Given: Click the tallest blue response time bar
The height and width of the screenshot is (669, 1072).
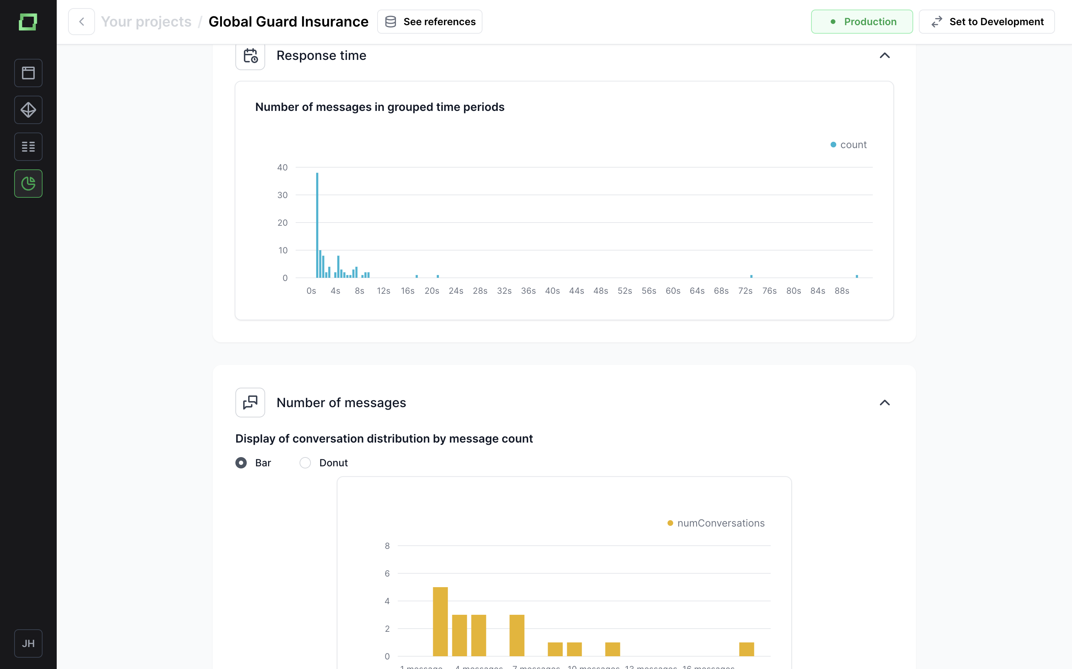Looking at the screenshot, I should (x=317, y=226).
